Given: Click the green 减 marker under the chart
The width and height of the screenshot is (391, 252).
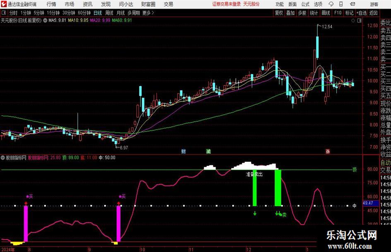Looking at the screenshot, I should (x=209, y=151).
